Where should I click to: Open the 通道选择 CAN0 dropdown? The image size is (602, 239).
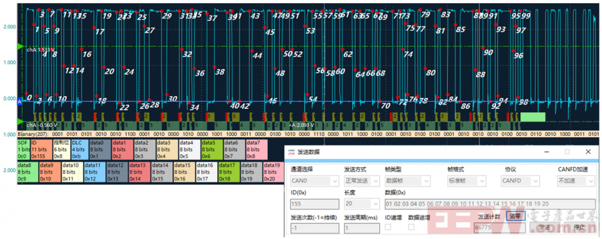[x=314, y=181]
